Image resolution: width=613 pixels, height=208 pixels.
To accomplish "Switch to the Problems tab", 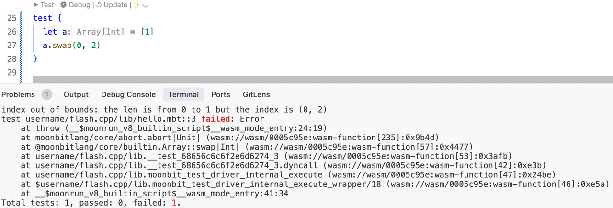I will pyautogui.click(x=18, y=94).
